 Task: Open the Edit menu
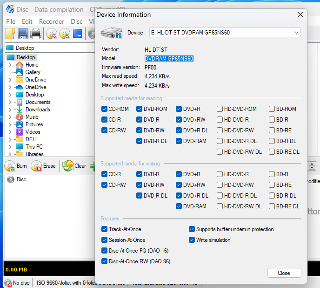coord(27,22)
